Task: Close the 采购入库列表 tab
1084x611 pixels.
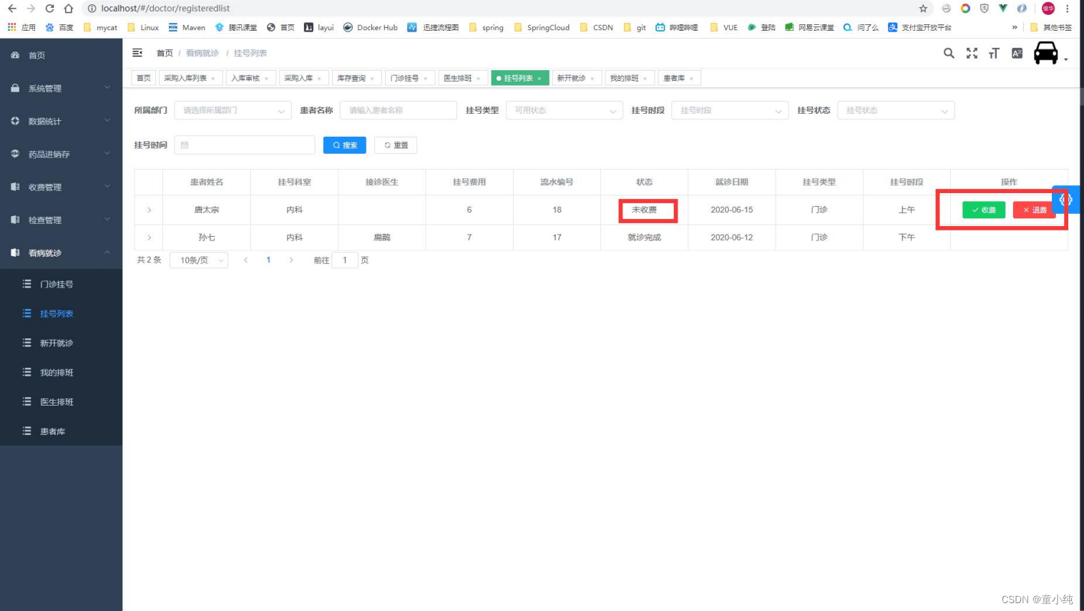Action: [x=213, y=79]
